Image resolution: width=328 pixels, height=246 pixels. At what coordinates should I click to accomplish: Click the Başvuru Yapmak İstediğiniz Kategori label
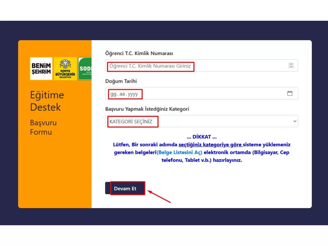click(x=147, y=109)
